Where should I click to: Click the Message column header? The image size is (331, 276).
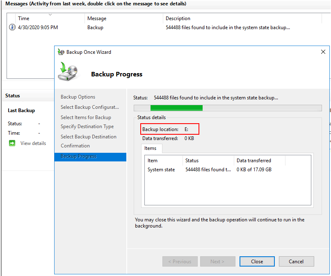pyautogui.click(x=124, y=18)
